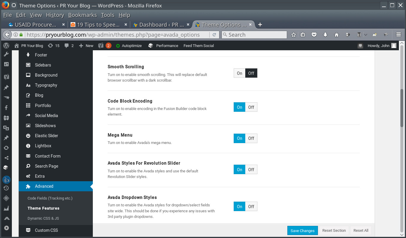Screen dimensions: 406x238
Task: Click the Performance toolbar icon
Action: click(150, 46)
